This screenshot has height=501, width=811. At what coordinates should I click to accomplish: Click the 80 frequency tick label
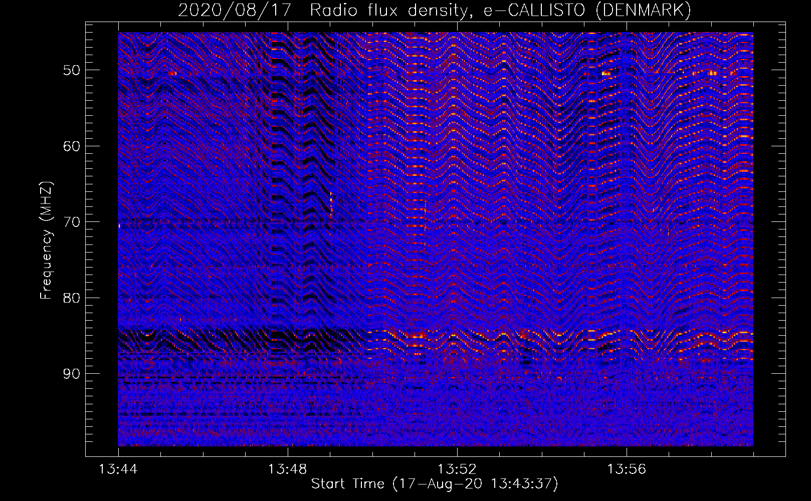pyautogui.click(x=71, y=298)
